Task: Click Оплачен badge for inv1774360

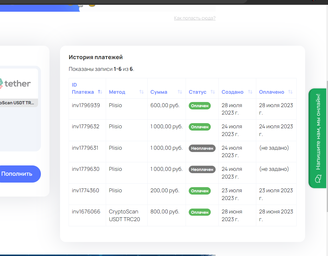Action: pyautogui.click(x=200, y=191)
